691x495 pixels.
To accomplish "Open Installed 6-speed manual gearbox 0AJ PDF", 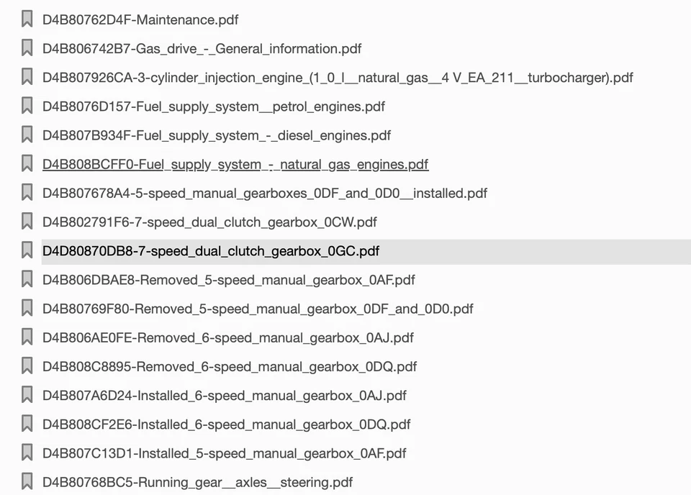I will pos(225,396).
